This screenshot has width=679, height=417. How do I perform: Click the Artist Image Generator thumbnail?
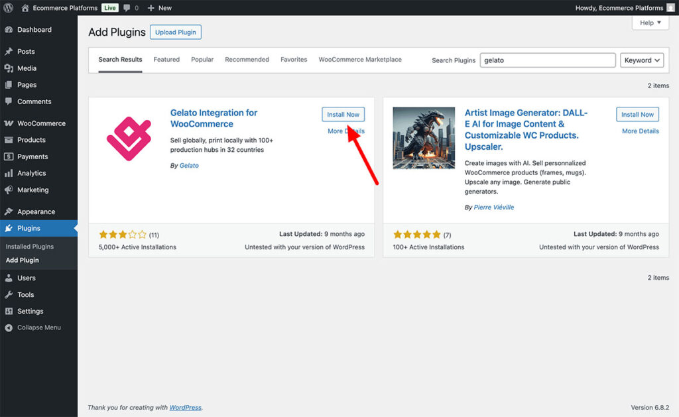[424, 138]
